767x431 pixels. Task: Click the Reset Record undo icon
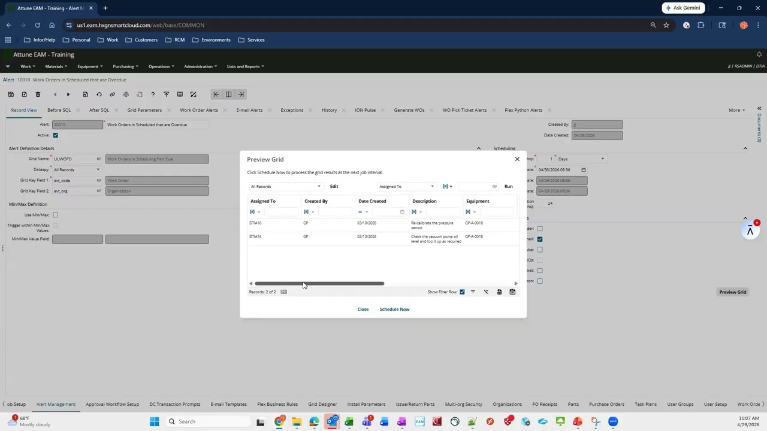(x=99, y=95)
